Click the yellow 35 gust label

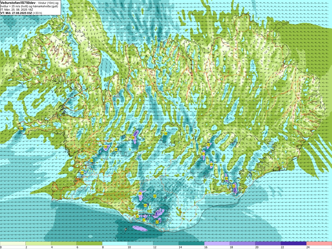click(105, 147)
